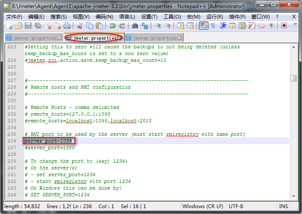302x214 pixels.
Task: Click line number 227 in the margin
Action: coord(12,80)
